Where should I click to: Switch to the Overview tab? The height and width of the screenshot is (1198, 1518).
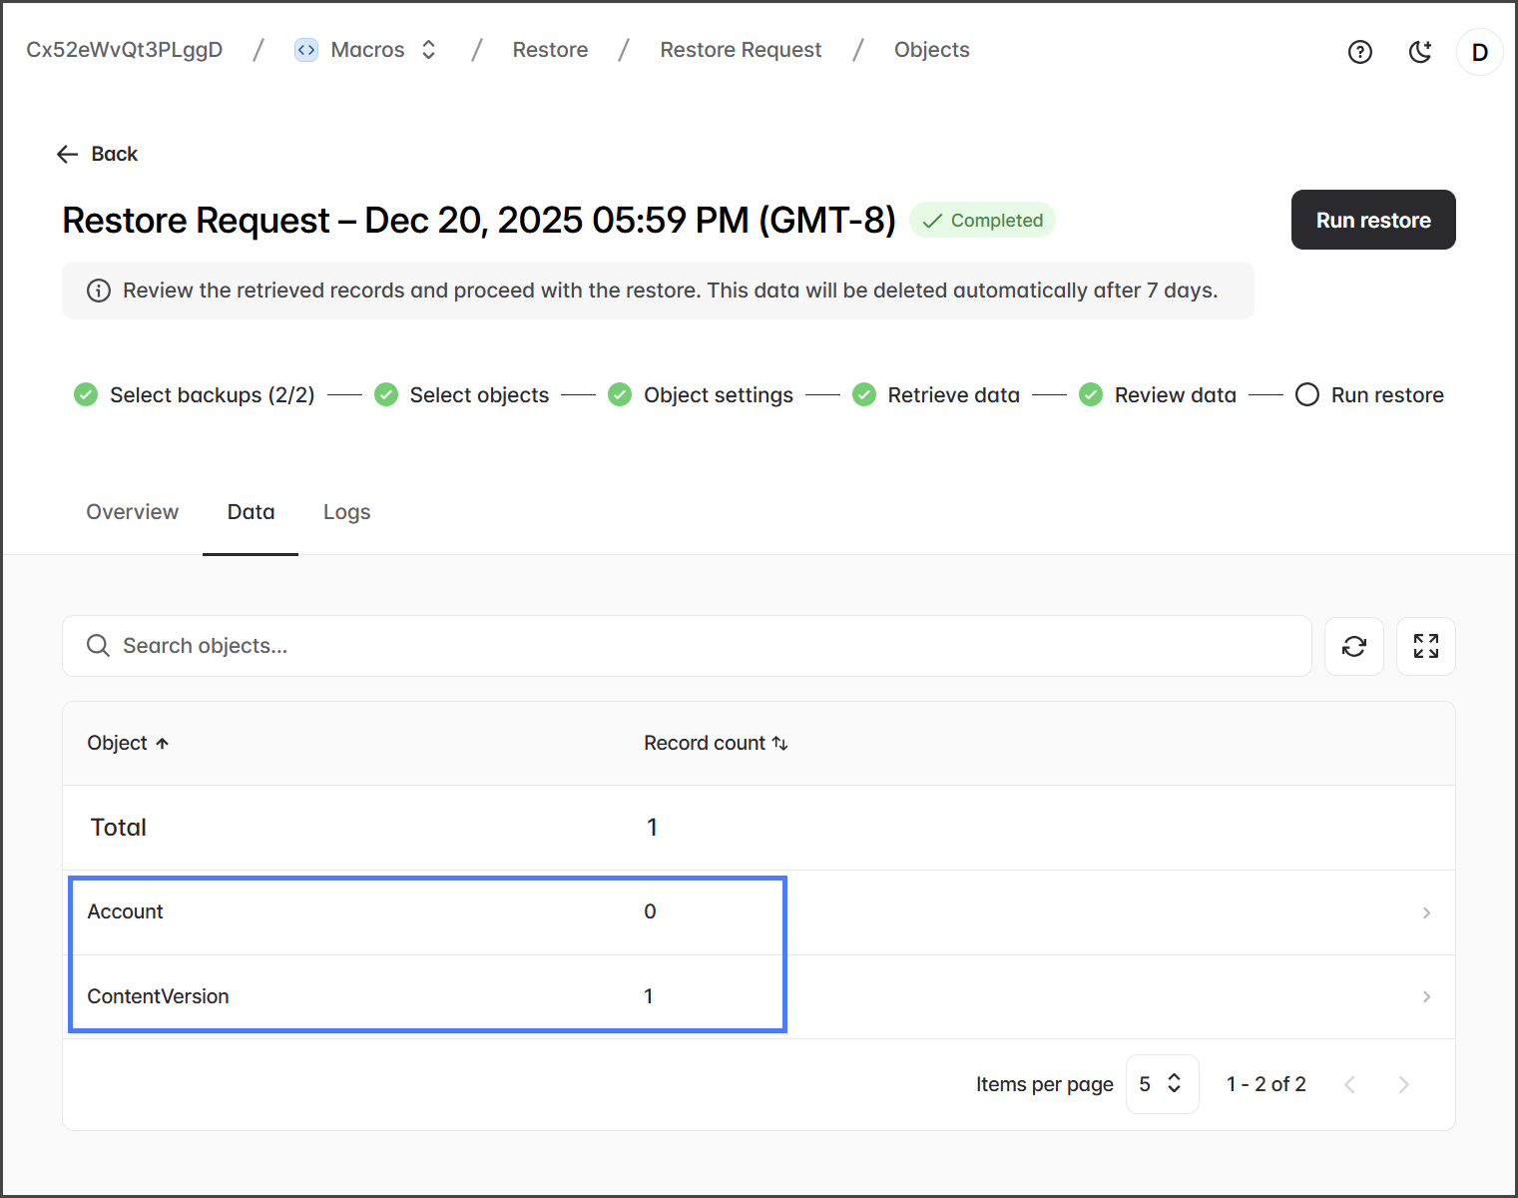(x=133, y=512)
